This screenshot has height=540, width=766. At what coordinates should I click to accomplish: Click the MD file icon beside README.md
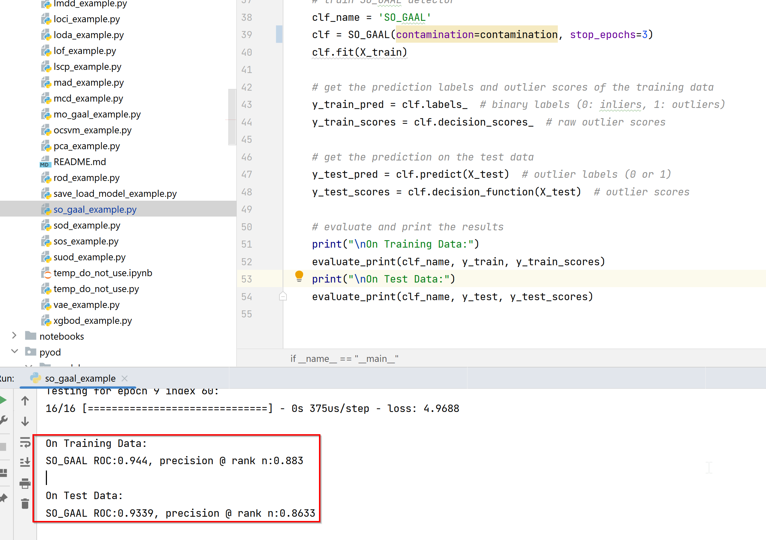(x=45, y=162)
